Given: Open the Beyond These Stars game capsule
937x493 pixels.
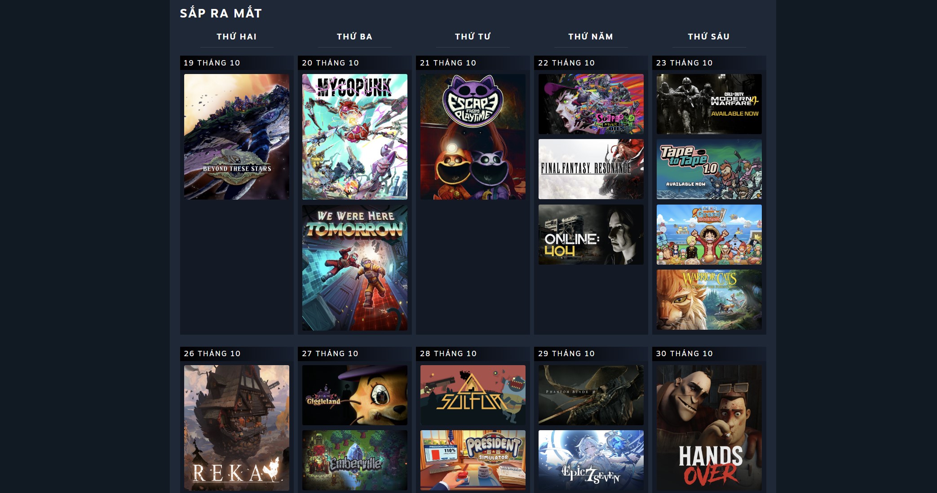Looking at the screenshot, I should point(237,137).
